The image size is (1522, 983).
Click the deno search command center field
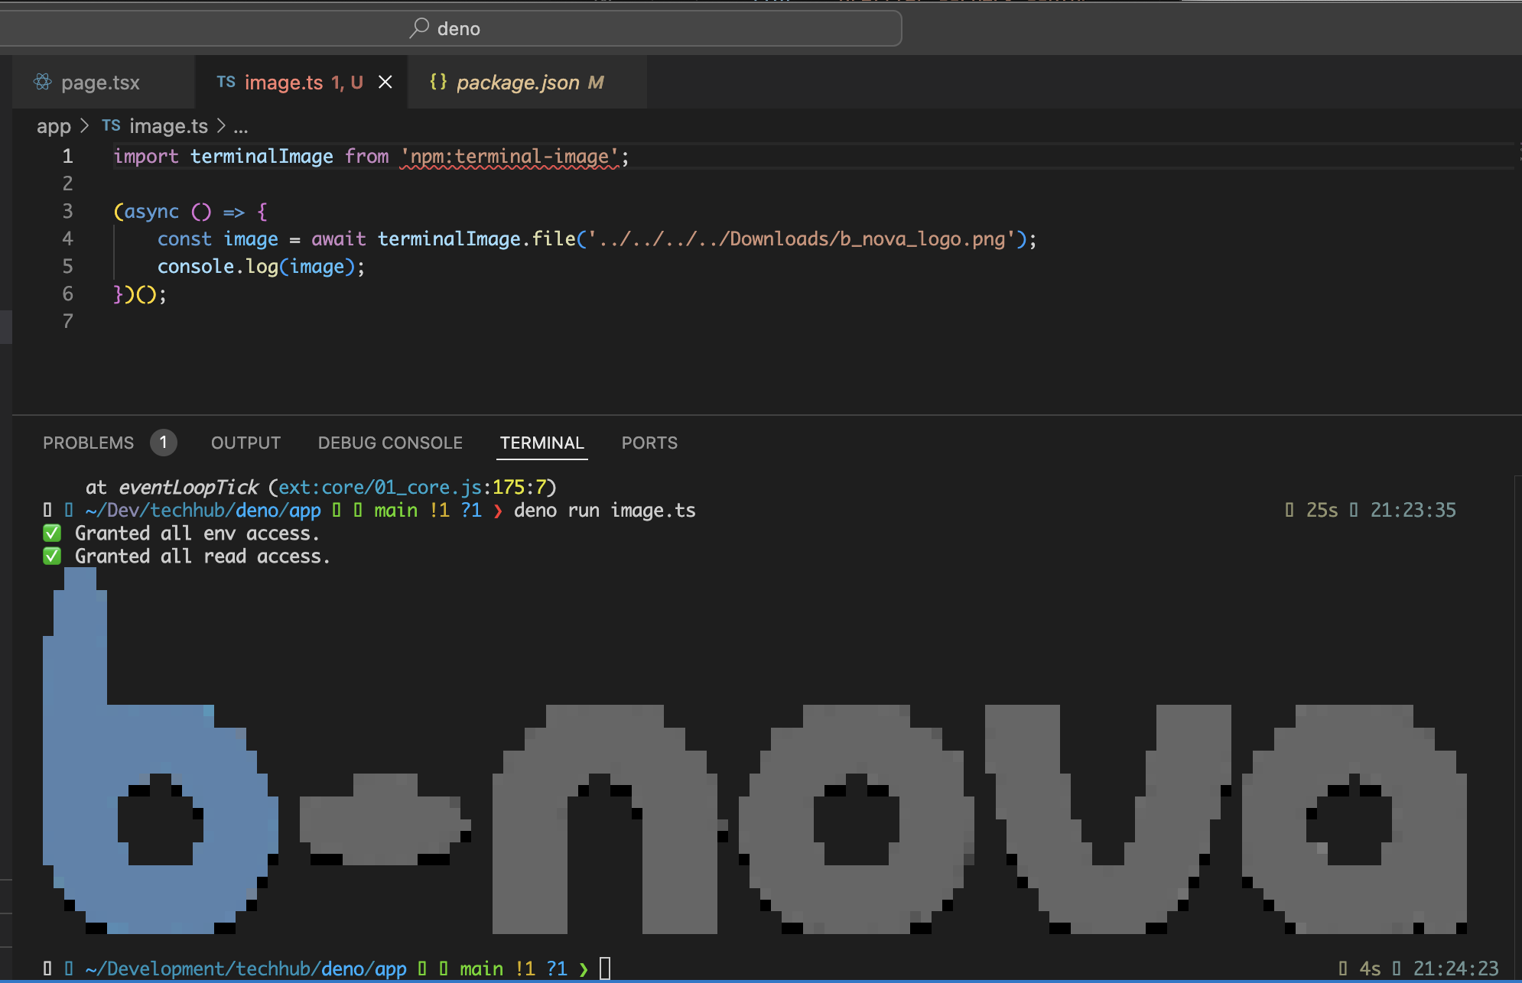point(450,28)
